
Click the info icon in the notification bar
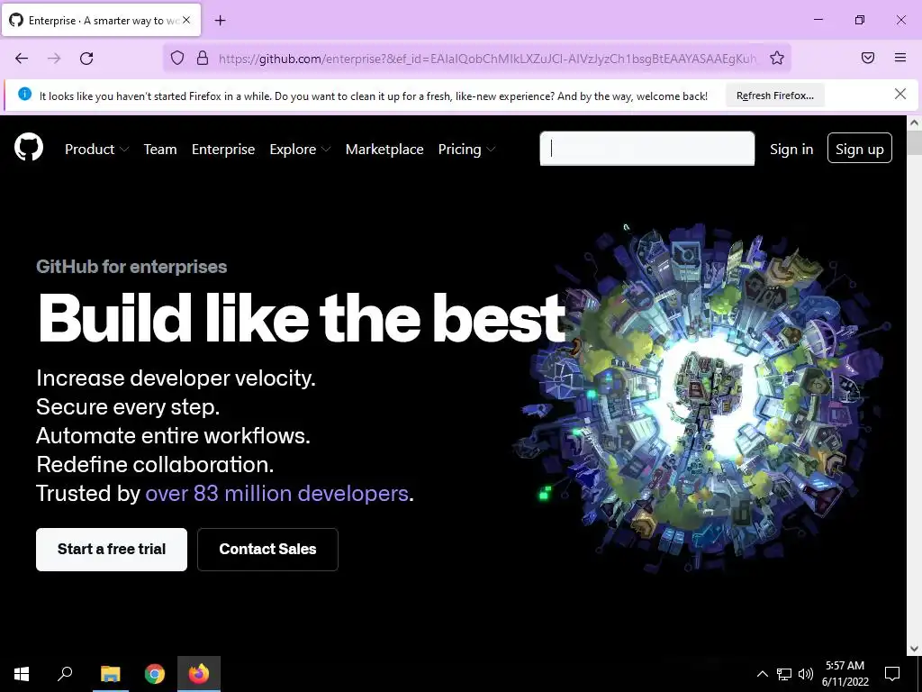click(x=24, y=94)
